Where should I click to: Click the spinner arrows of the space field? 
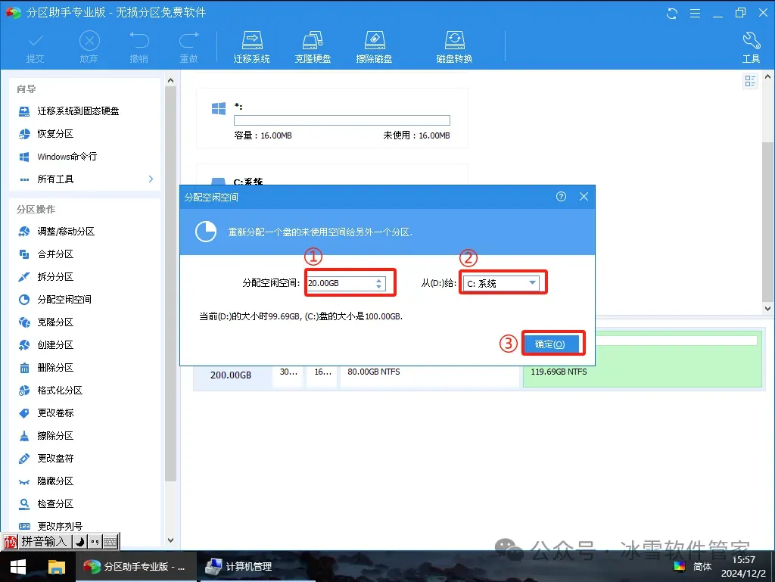click(378, 283)
